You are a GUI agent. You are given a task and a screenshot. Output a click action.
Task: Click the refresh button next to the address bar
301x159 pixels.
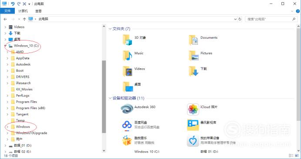click(x=240, y=19)
